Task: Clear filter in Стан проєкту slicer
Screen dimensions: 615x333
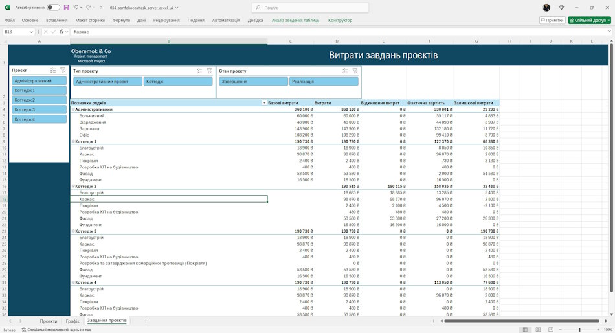Action: 355,71
